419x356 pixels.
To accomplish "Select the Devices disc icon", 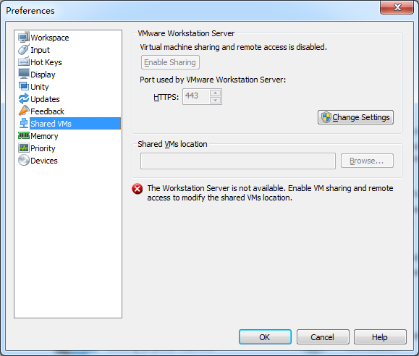I will click(x=24, y=160).
